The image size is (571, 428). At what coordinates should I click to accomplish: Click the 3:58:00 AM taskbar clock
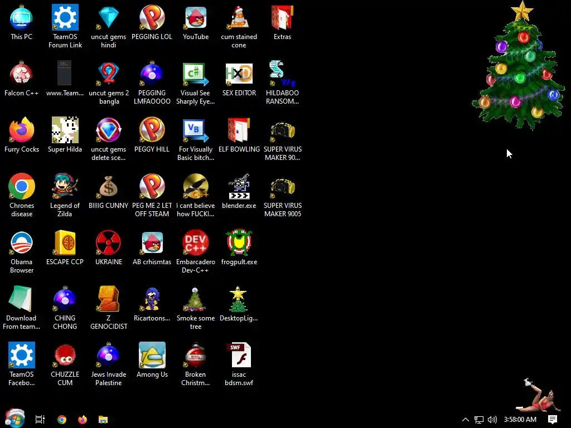(x=520, y=420)
